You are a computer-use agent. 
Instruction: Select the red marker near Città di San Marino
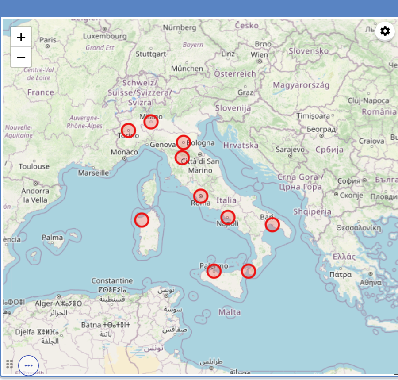(x=182, y=157)
